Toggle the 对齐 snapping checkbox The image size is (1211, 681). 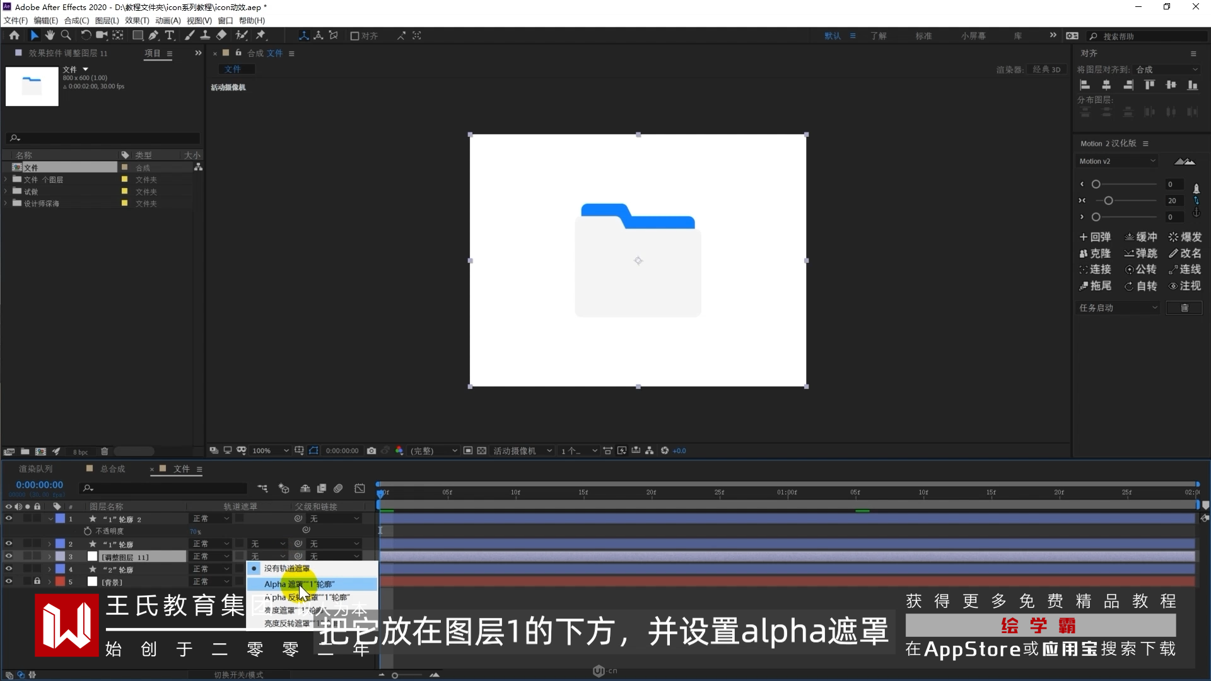(x=354, y=36)
